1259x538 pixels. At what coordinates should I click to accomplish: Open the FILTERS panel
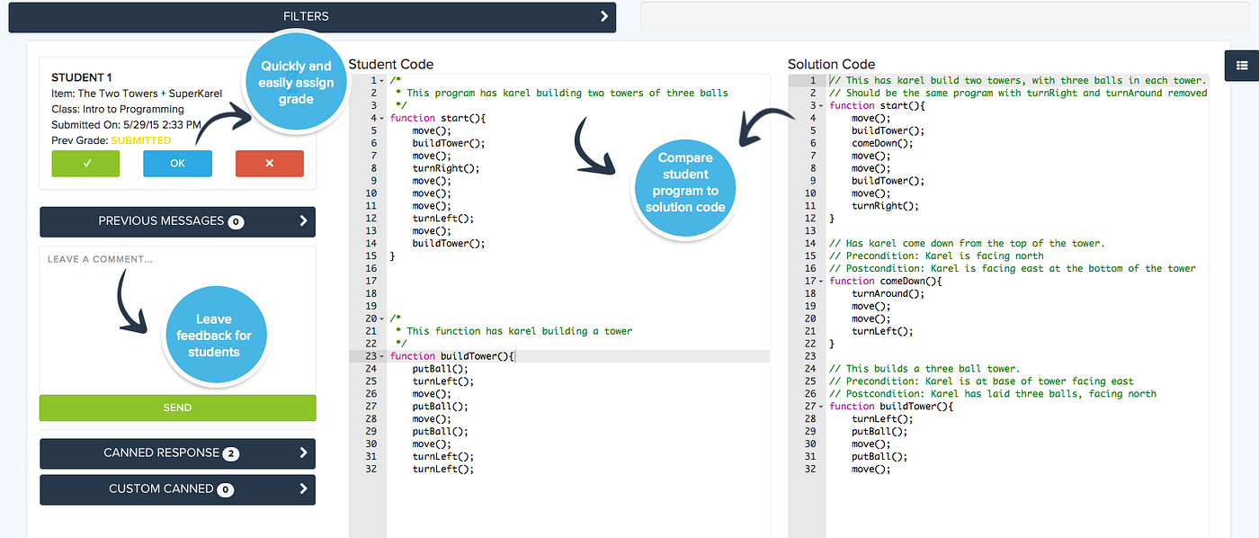(x=306, y=15)
